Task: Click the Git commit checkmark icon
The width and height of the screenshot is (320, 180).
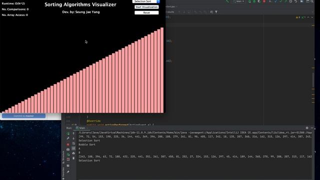Action: [x=281, y=1]
